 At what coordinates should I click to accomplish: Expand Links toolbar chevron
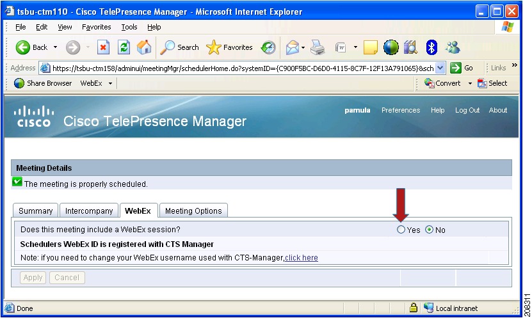point(514,65)
